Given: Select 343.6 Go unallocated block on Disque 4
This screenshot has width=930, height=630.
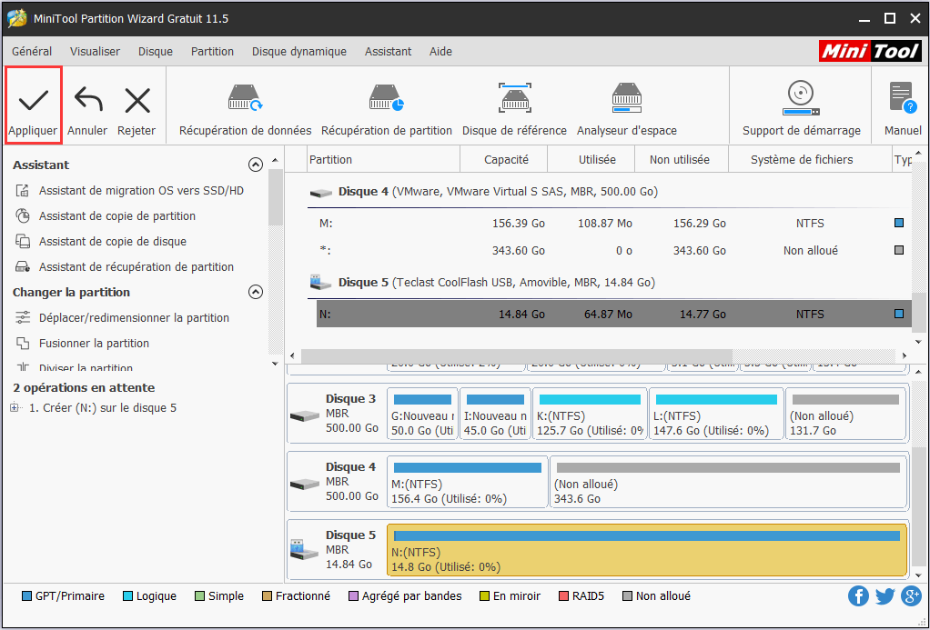Looking at the screenshot, I should click(728, 482).
